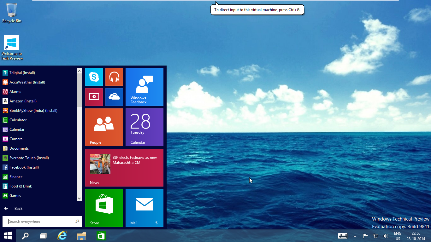Image resolution: width=431 pixels, height=242 pixels.
Task: Open the OneDrive cloud tile
Action: (114, 97)
